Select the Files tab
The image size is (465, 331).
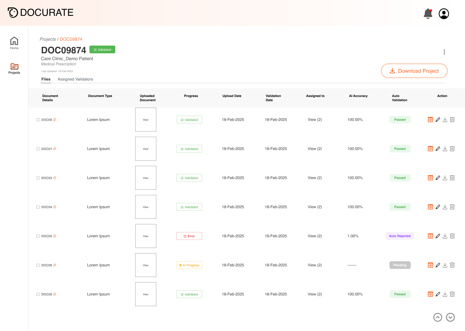coord(46,79)
